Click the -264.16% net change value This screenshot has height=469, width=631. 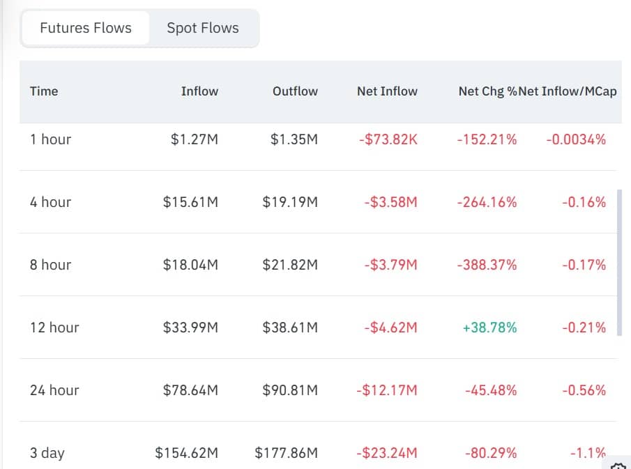point(487,202)
